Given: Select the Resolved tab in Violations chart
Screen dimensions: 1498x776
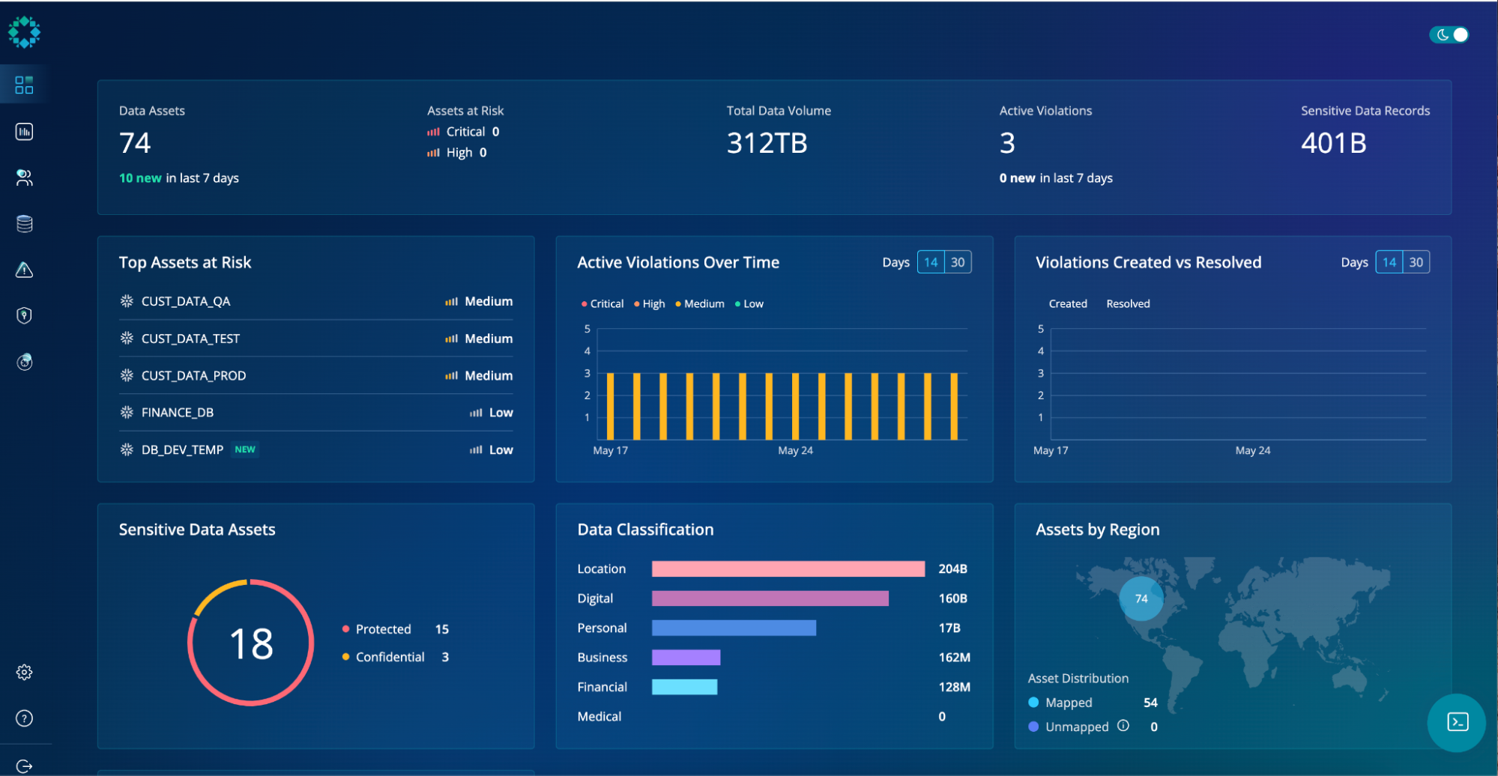Looking at the screenshot, I should pyautogui.click(x=1127, y=303).
